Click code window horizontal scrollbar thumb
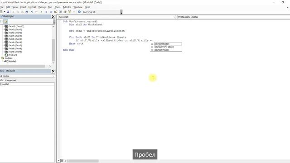Viewport: 290px width, 163px height. 82,161
